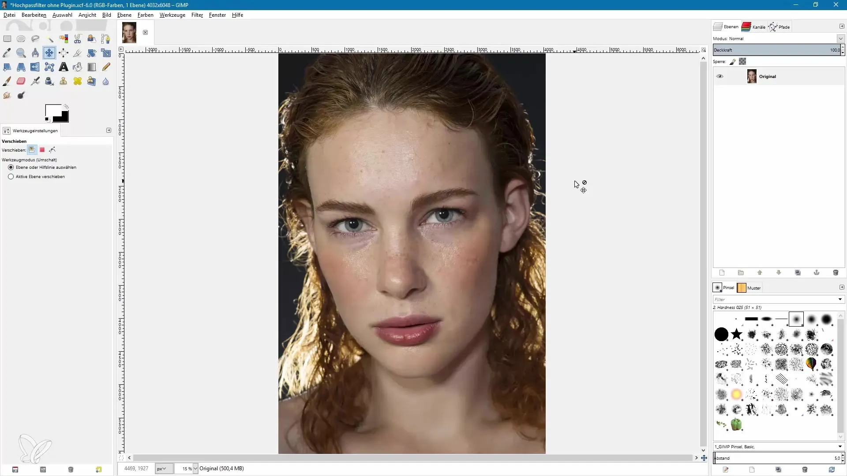Toggle visibility eye of Original layer

pyautogui.click(x=720, y=76)
